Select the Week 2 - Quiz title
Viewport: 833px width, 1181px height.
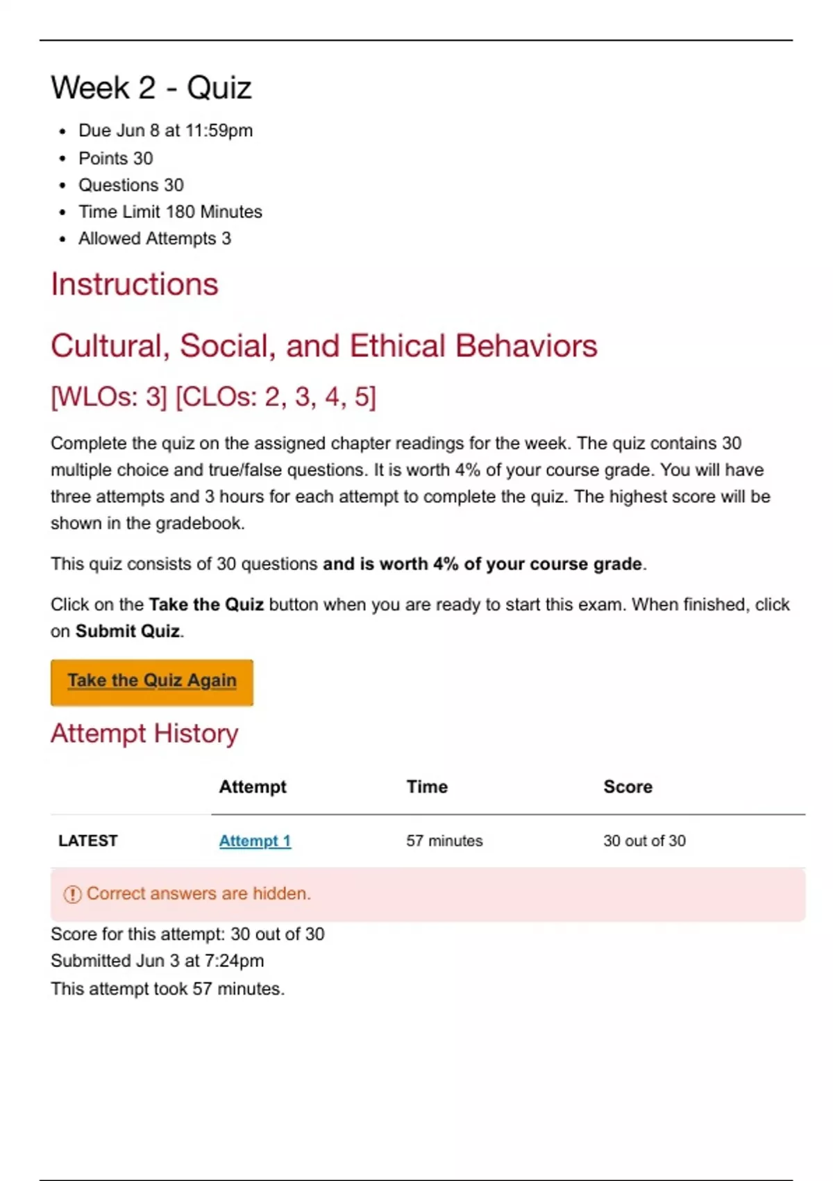pos(151,88)
